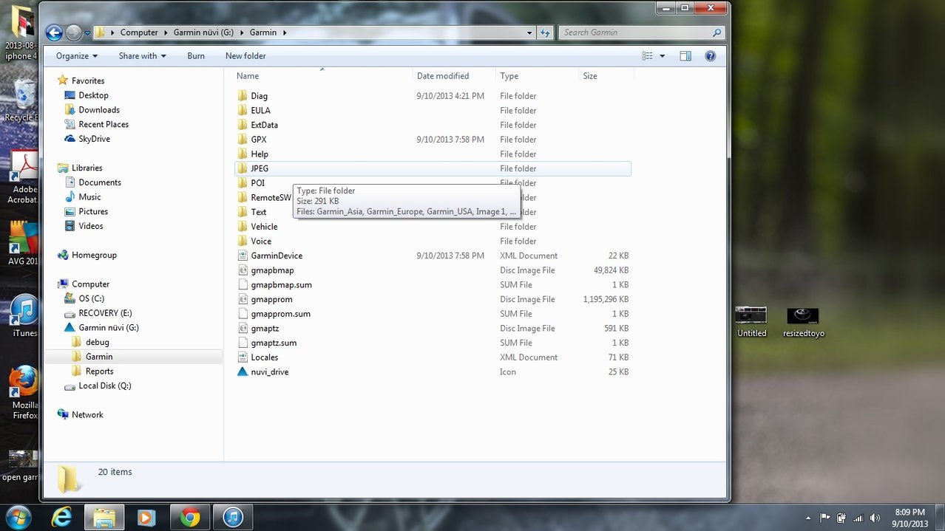Select the GPX folder icon

click(243, 140)
